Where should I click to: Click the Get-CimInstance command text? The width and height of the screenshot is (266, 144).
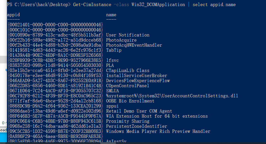coord(92,5)
